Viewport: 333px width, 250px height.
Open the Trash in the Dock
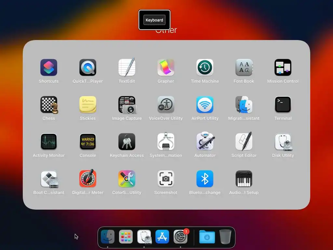[x=225, y=237]
